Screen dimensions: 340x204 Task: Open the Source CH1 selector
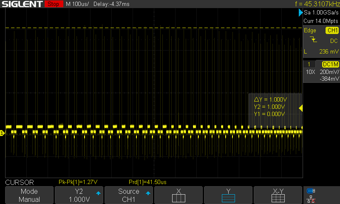pyautogui.click(x=129, y=195)
